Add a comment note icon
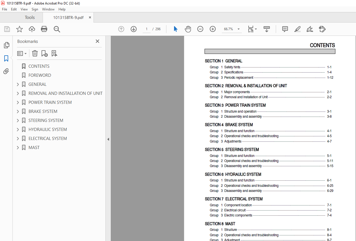 click(x=285, y=29)
